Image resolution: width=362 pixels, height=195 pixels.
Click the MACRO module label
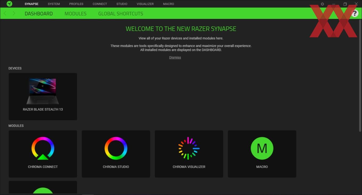262,167
